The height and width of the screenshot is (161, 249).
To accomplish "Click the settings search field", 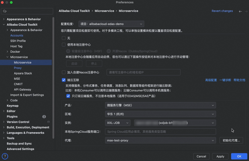I will tap(27, 11).
